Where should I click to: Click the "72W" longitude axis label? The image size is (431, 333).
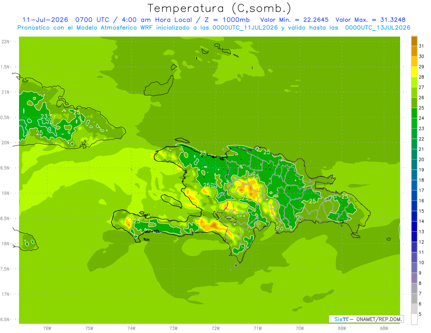coord(215,328)
